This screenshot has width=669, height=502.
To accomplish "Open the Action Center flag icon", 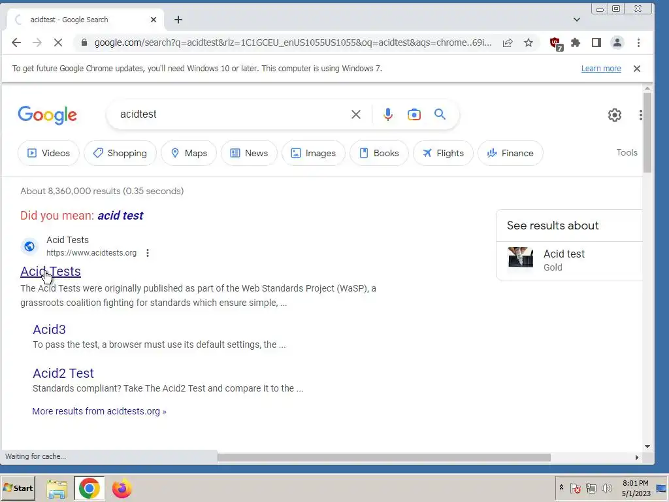I will [x=575, y=488].
